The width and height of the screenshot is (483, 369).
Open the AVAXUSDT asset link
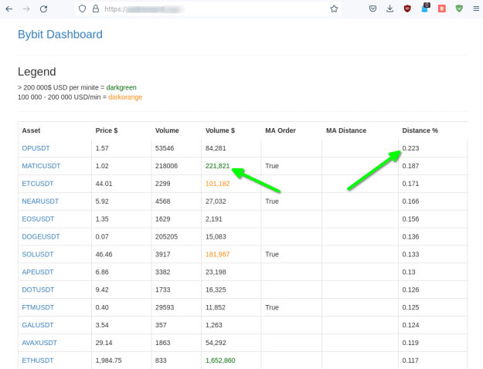coord(39,343)
